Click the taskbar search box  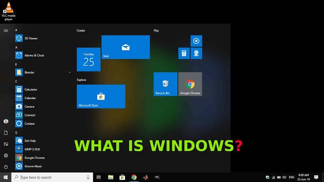[x=52, y=177]
